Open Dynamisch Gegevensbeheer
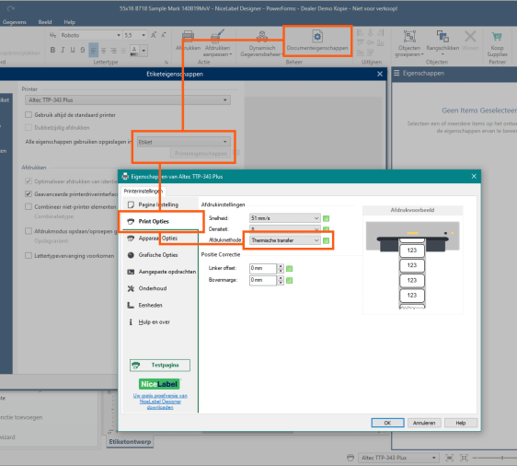517x466 pixels. tap(262, 43)
